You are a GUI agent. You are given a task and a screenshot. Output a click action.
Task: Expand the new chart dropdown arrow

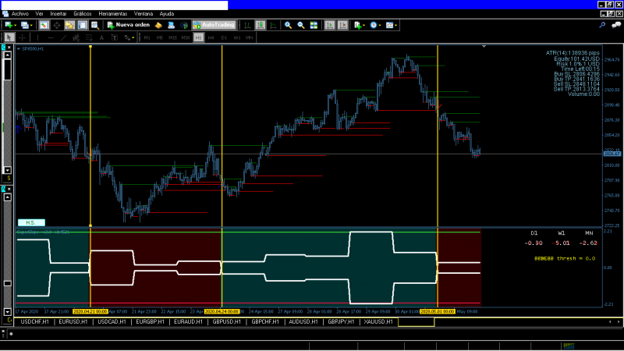(x=15, y=26)
